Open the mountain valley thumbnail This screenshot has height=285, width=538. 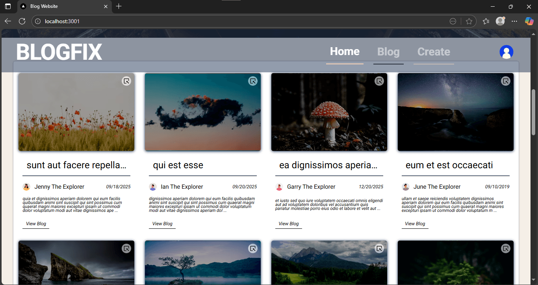[x=329, y=263]
